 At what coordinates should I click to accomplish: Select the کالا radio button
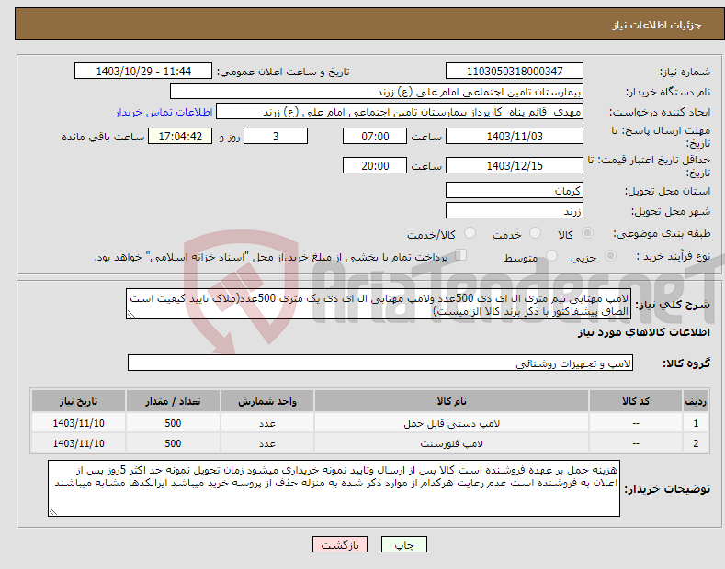point(587,233)
